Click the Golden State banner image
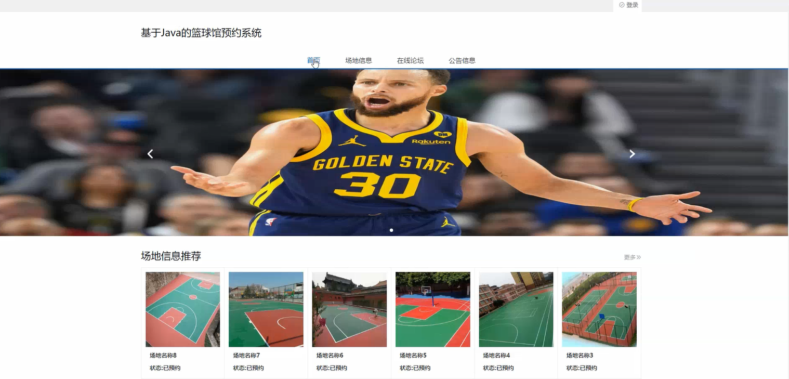 click(x=394, y=152)
